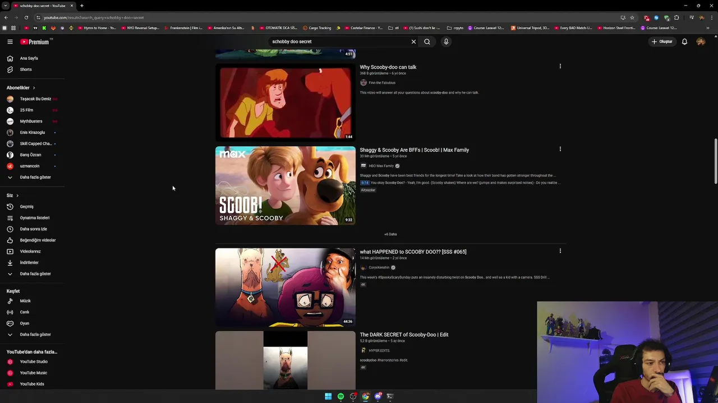Image resolution: width=718 pixels, height=403 pixels.
Task: Open the account avatar menu
Action: tap(701, 41)
